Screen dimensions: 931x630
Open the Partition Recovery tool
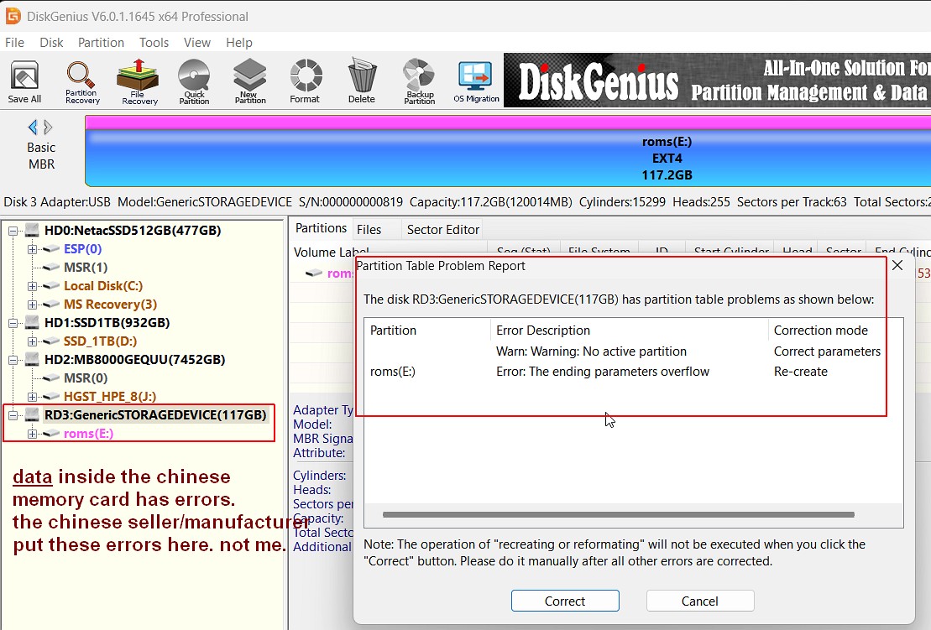82,82
